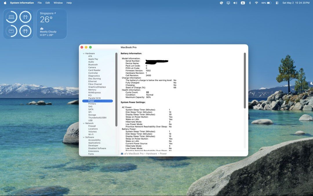Select Apple Pay in the sidebar
The height and width of the screenshot is (196, 313).
click(93, 59)
